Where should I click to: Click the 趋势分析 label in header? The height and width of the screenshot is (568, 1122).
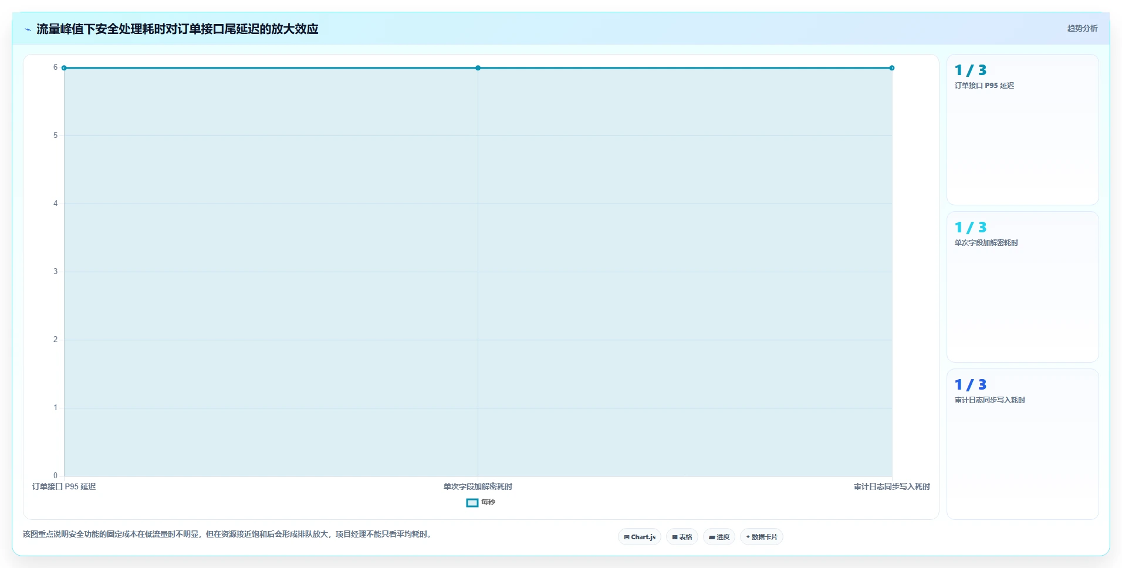pos(1082,28)
